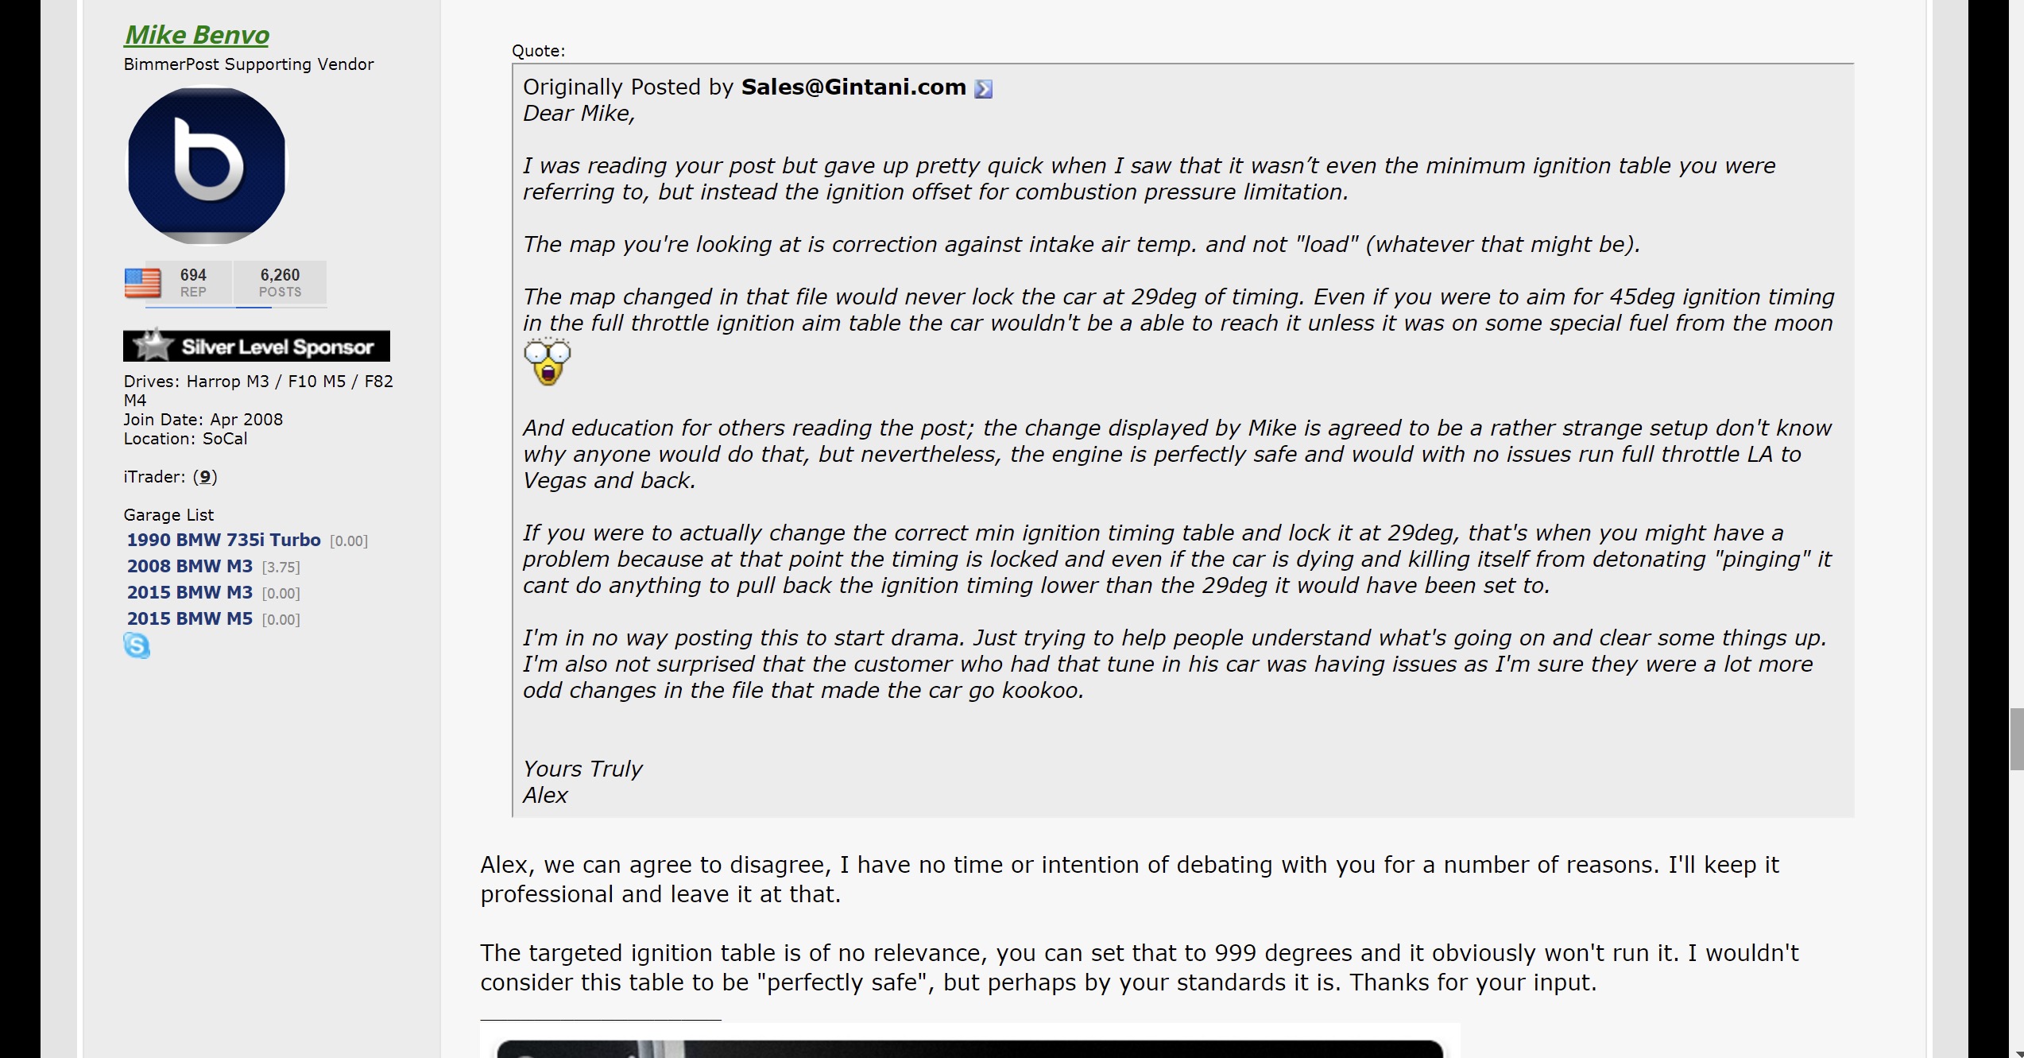This screenshot has height=1058, width=2024.
Task: Open iTrader rating 9 link
Action: (205, 477)
